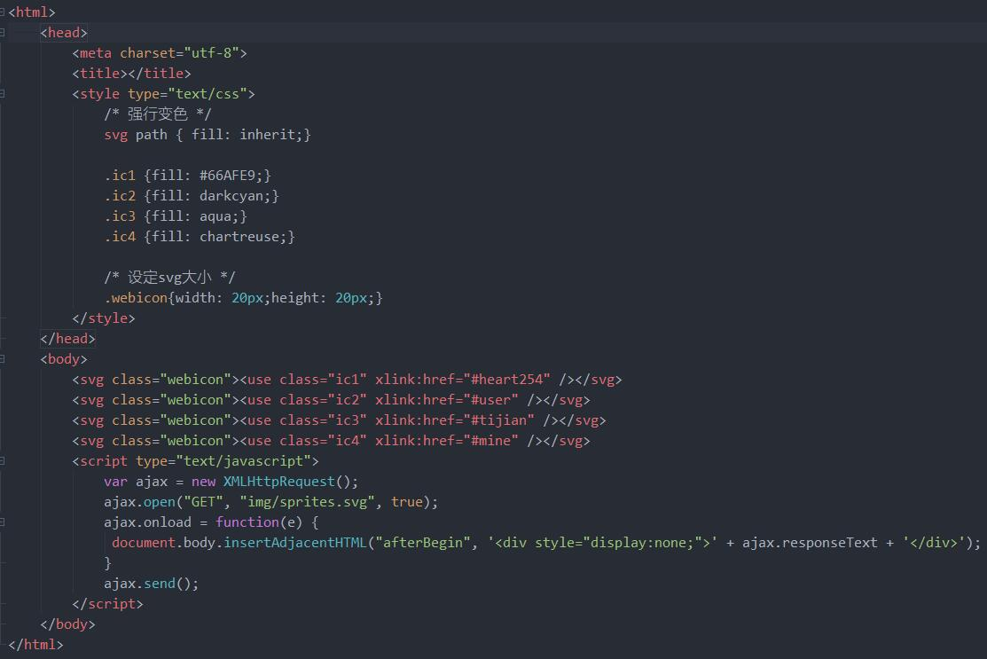Viewport: 987px width, 659px height.
Task: Click the darkcyan fill value
Action: (x=231, y=196)
